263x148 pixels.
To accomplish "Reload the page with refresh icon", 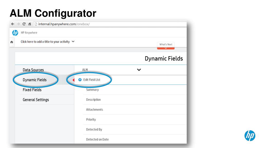I will (x=24, y=24).
